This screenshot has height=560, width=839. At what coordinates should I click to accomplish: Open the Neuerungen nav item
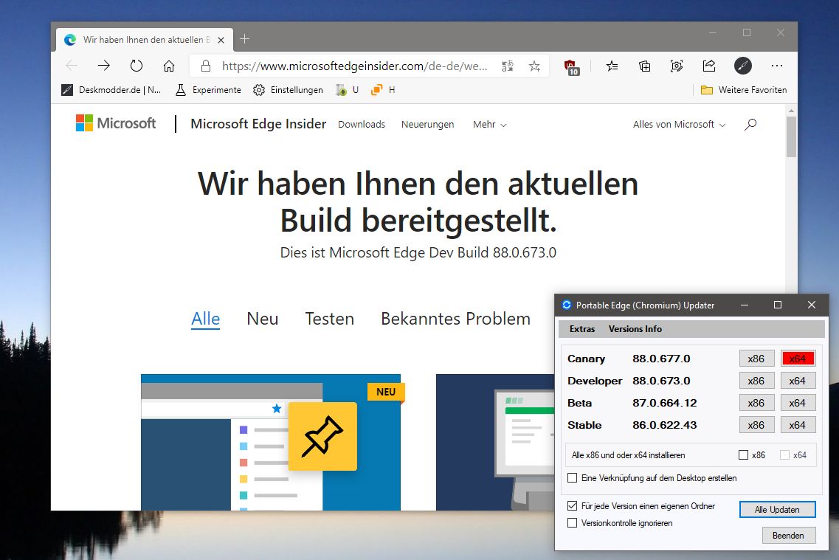click(x=427, y=124)
